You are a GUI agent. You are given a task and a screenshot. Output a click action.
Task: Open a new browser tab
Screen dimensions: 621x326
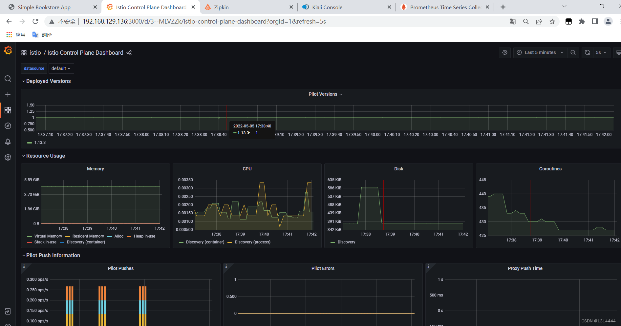pyautogui.click(x=503, y=7)
